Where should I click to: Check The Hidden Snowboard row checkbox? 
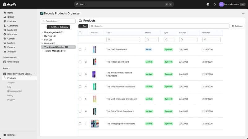[80, 62]
